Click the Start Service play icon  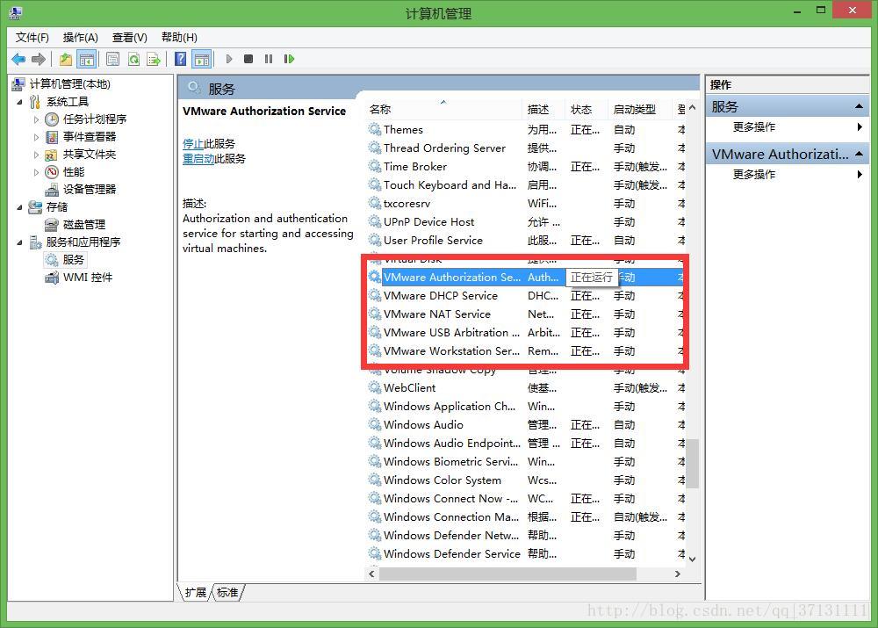[x=228, y=59]
